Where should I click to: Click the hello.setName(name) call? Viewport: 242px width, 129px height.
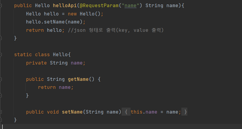54,22
